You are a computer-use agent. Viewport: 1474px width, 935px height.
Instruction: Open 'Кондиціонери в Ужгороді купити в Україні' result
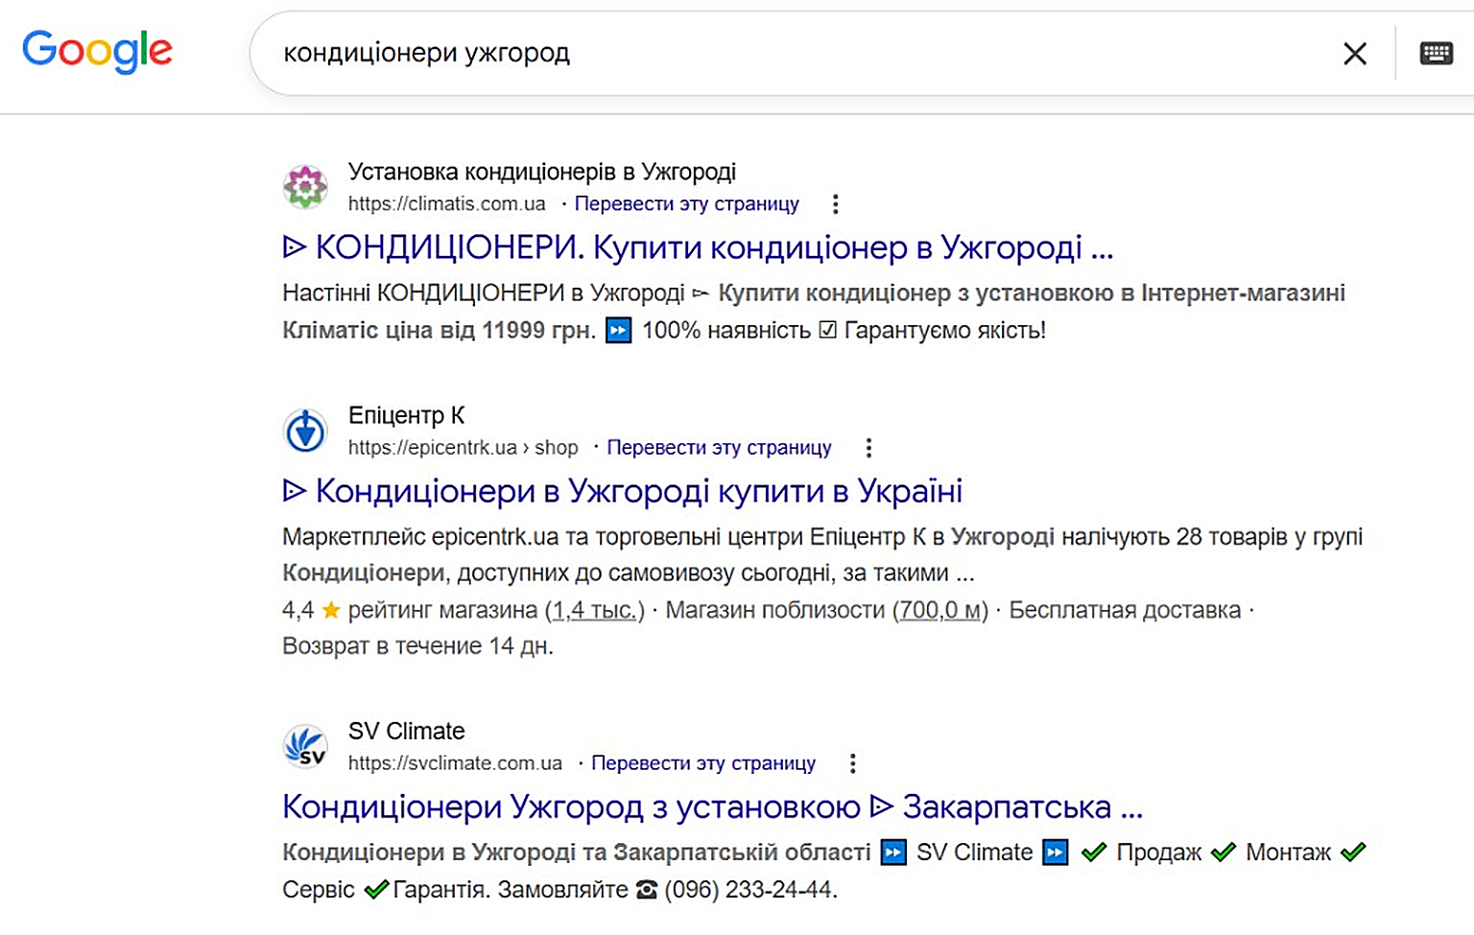point(623,491)
